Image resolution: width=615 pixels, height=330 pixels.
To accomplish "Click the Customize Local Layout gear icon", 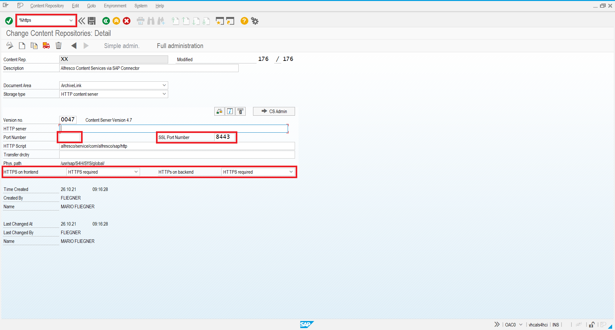I will [254, 21].
